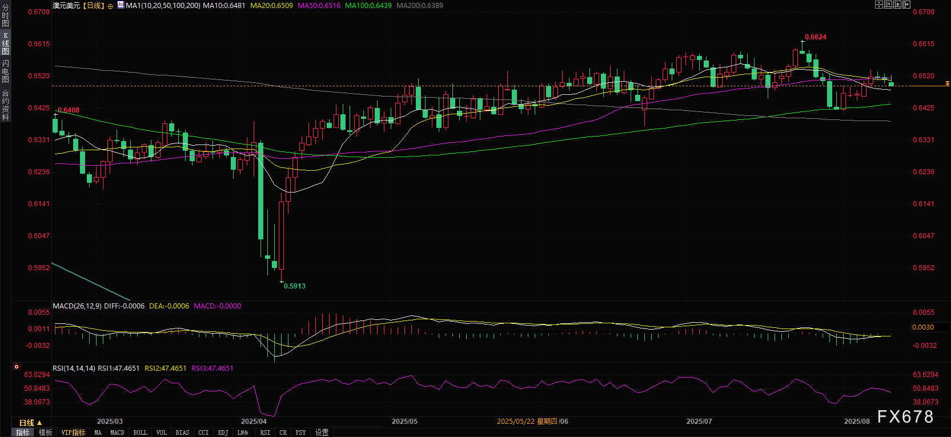Screen dimensions: 951x437
Task: Click the scroll-chart-right play icon
Action: tap(897, 5)
